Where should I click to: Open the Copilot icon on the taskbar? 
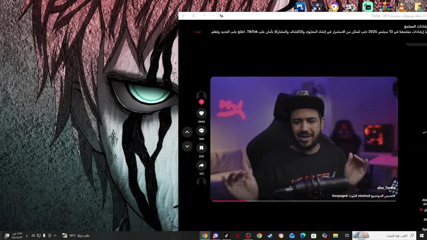pyautogui.click(x=325, y=236)
